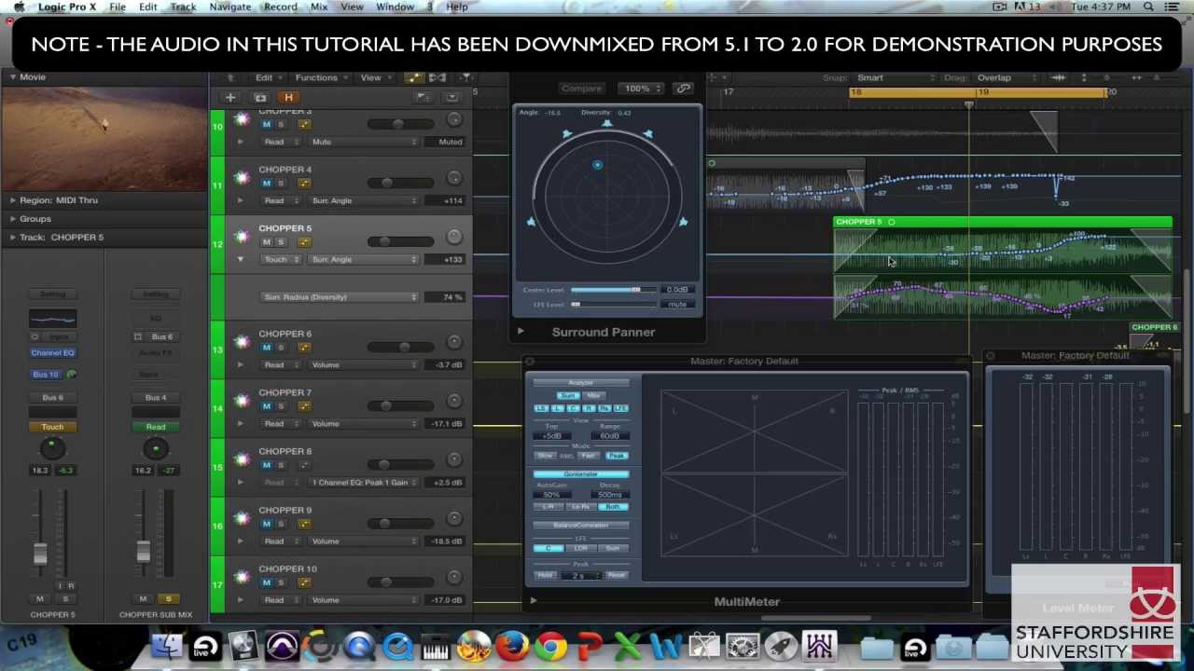Mute the CHOPPER 4 track

(x=266, y=183)
